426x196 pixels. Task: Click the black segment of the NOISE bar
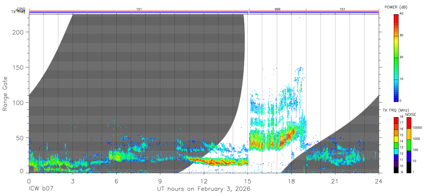click(x=409, y=167)
